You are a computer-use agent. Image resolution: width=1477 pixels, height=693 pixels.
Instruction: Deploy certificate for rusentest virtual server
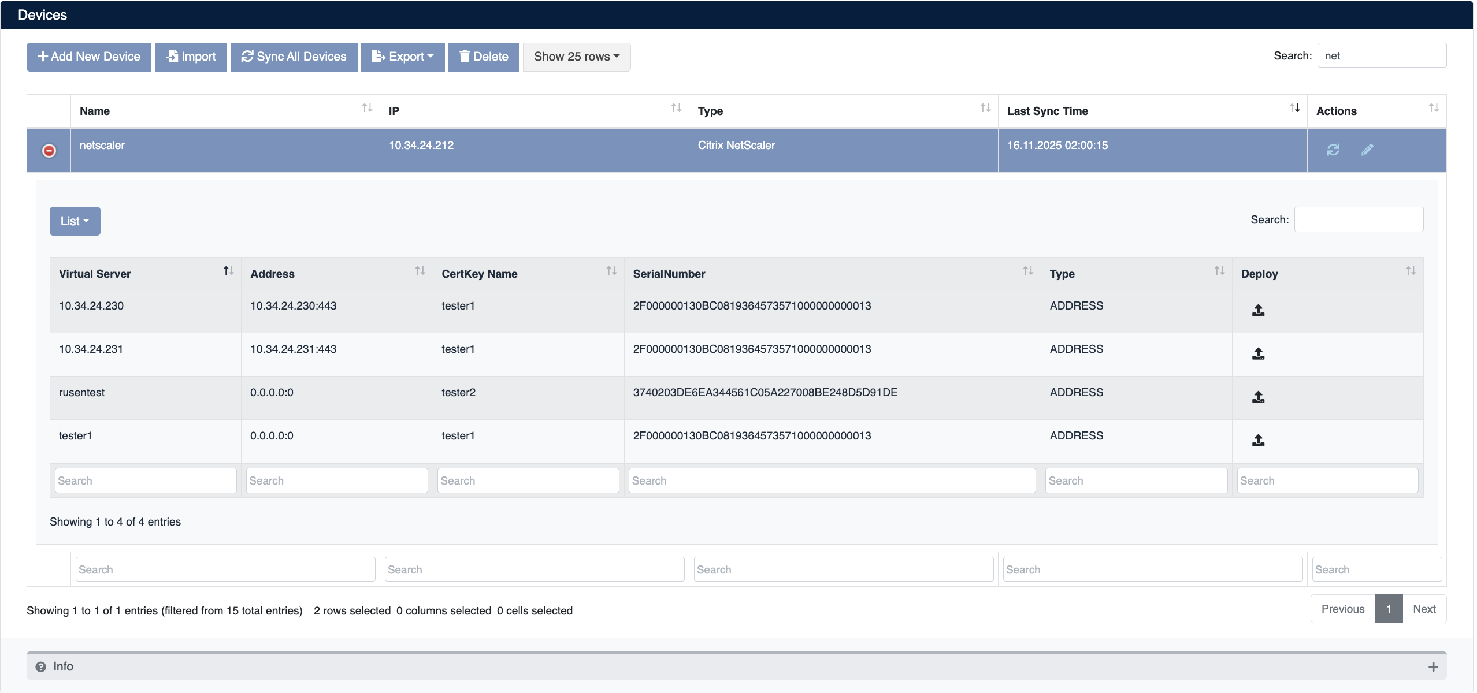click(1258, 397)
